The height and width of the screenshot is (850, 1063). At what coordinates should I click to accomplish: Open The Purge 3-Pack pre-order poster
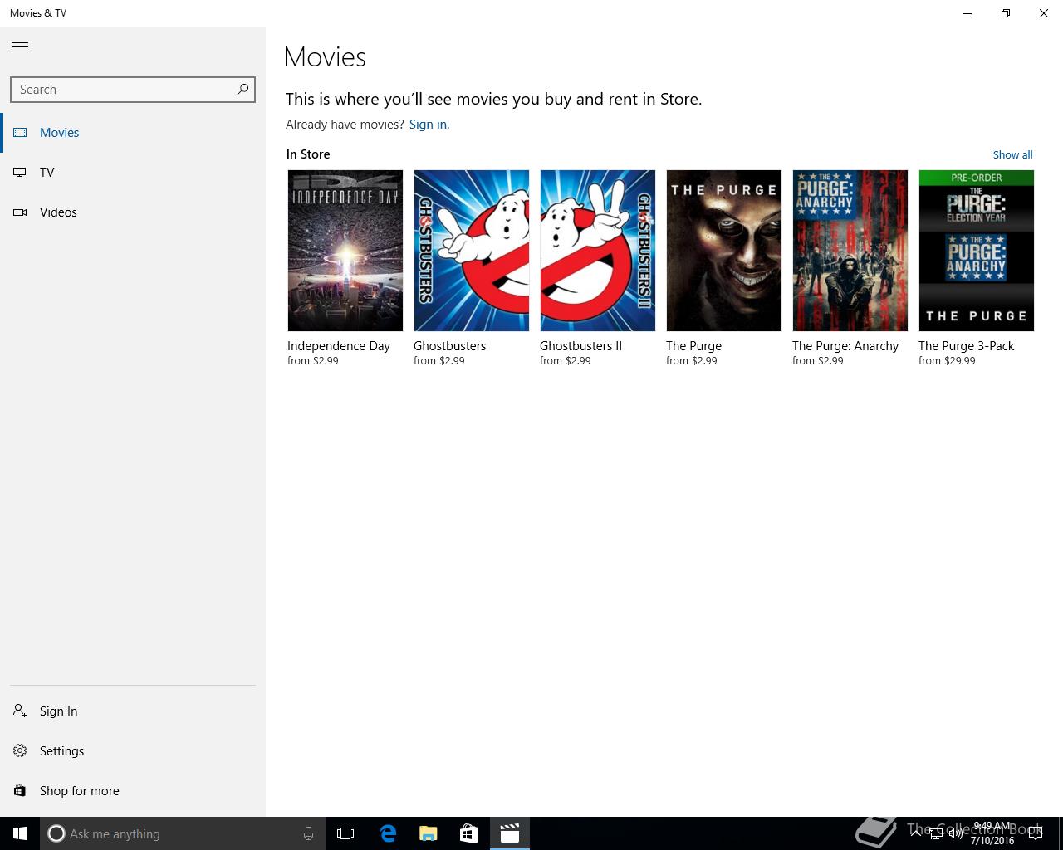coord(977,251)
